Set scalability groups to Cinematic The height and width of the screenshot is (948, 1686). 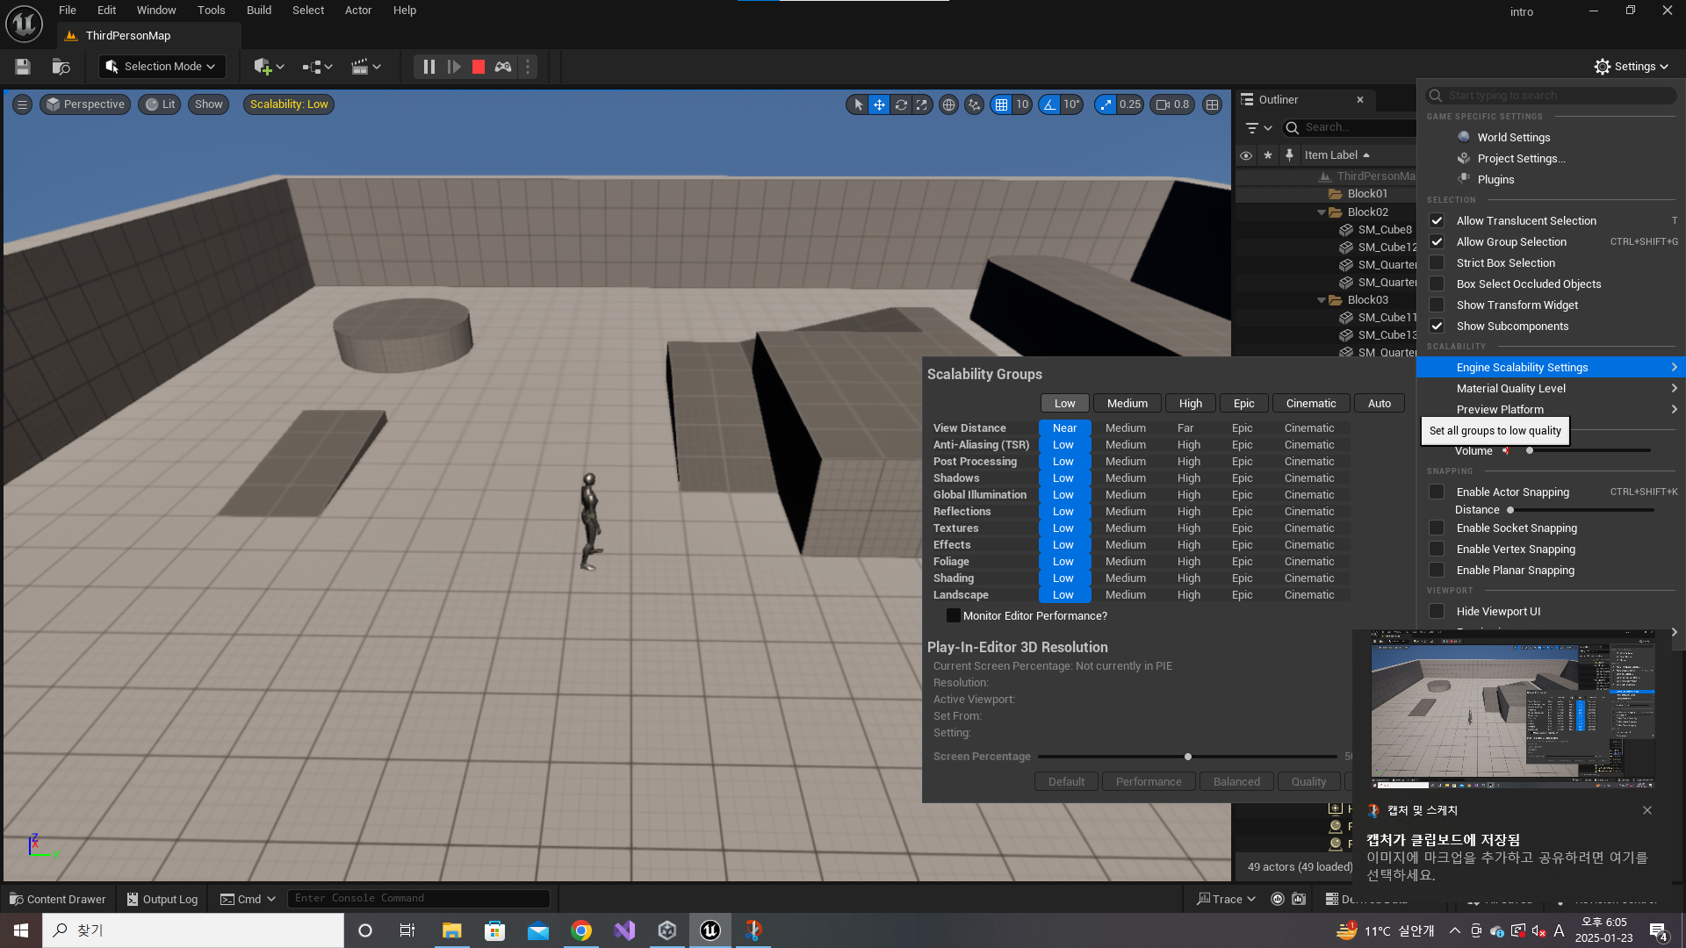point(1311,404)
